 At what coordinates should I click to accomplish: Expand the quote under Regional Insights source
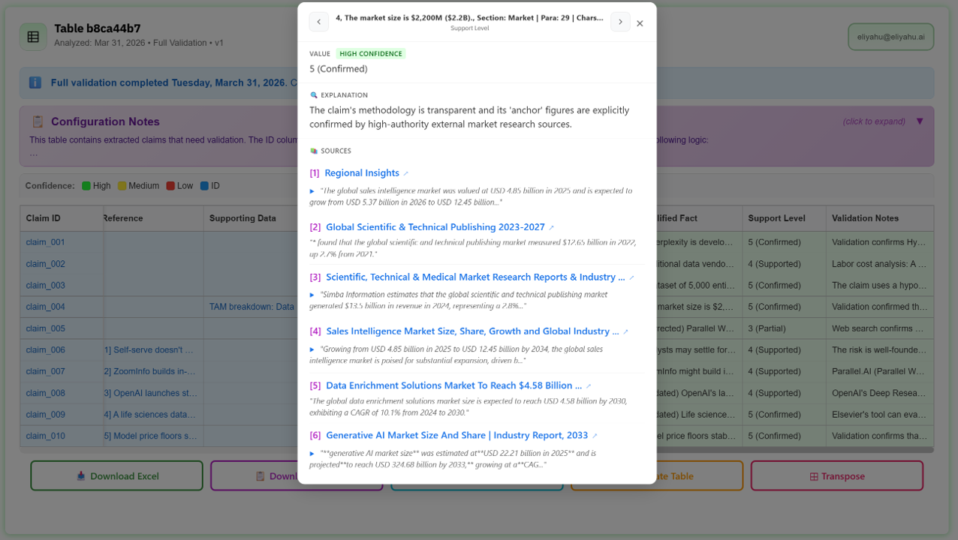click(x=312, y=191)
